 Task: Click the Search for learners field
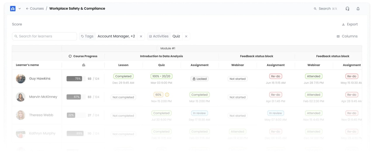(44, 36)
